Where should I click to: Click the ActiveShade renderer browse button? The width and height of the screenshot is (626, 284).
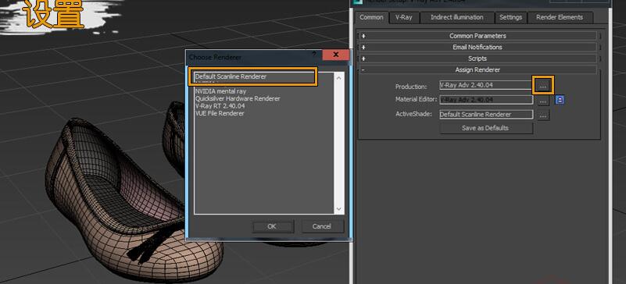[543, 116]
